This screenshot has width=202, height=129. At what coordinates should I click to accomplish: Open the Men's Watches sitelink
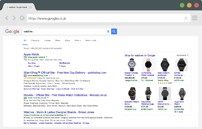[x=30, y=123]
